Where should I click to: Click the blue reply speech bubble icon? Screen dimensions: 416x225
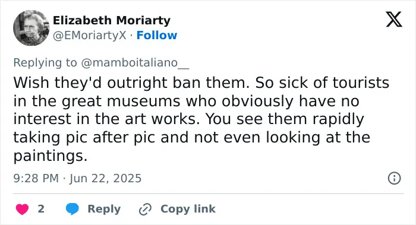point(72,209)
